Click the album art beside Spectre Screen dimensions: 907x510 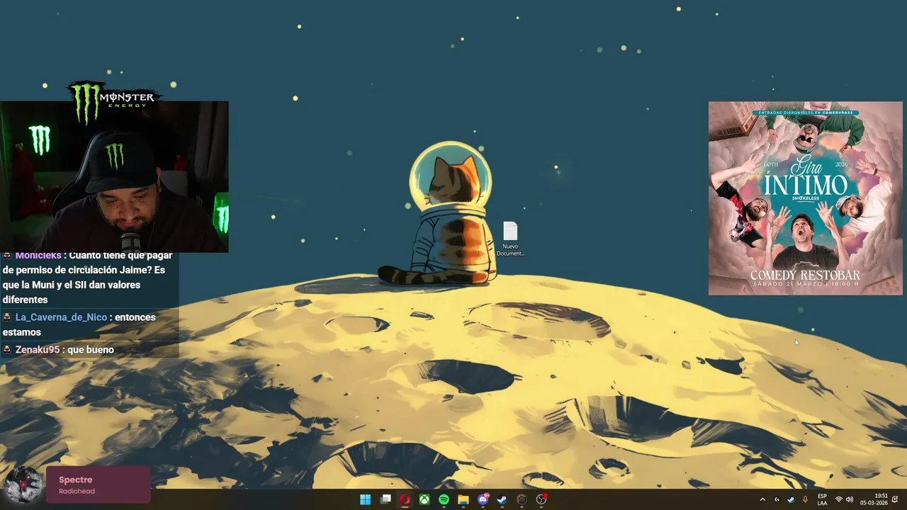[x=23, y=484]
